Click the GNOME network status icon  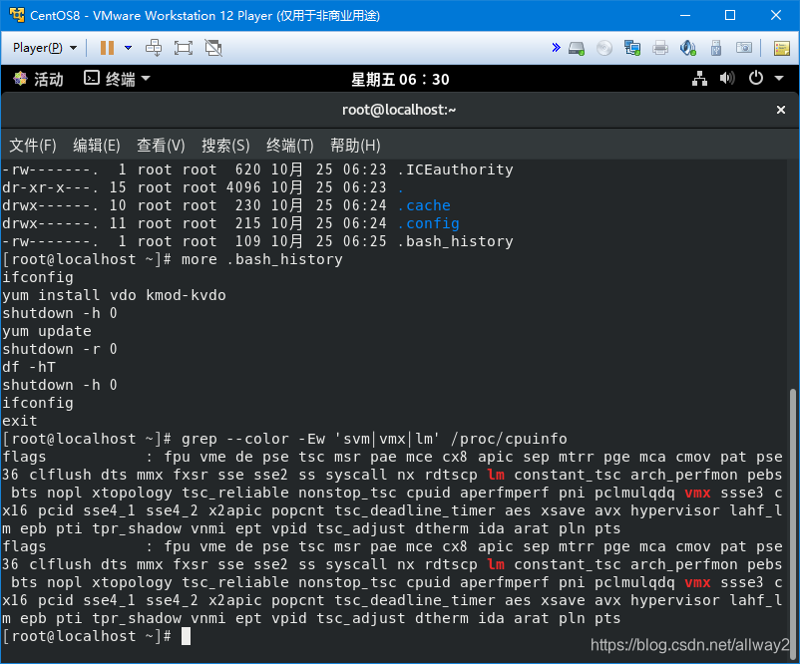pos(699,79)
